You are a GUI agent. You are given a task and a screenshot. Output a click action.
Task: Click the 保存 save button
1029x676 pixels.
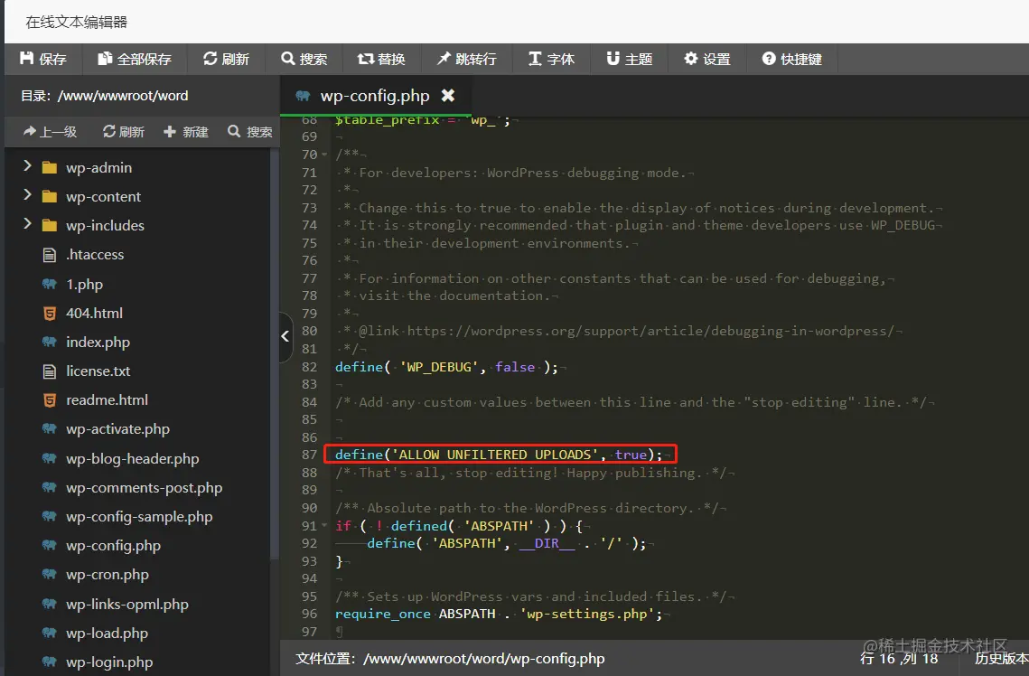coord(43,59)
